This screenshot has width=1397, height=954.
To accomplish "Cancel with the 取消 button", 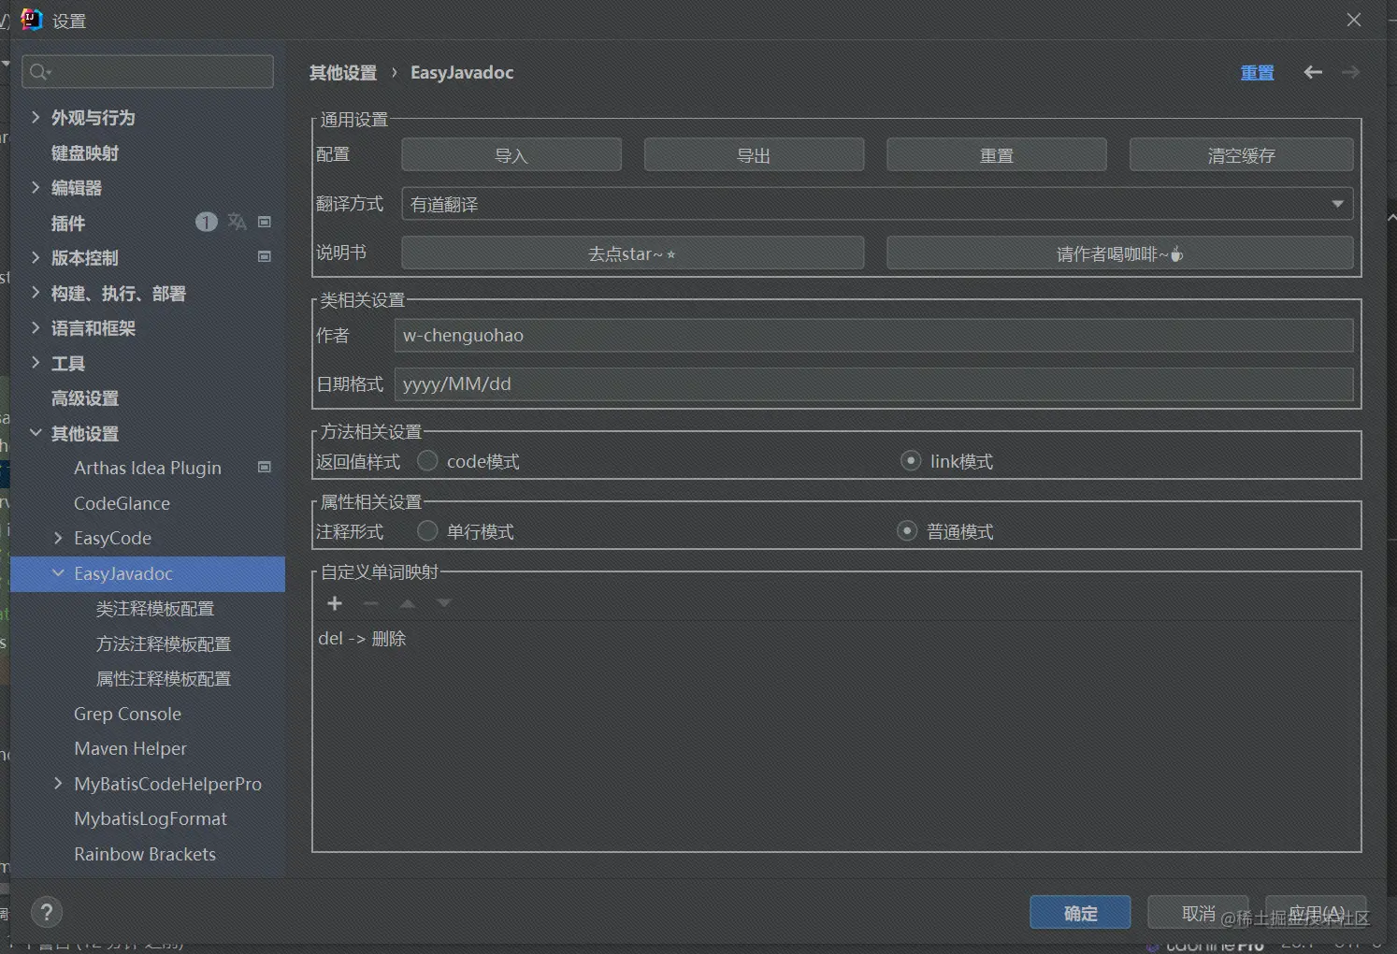I will [1198, 913].
